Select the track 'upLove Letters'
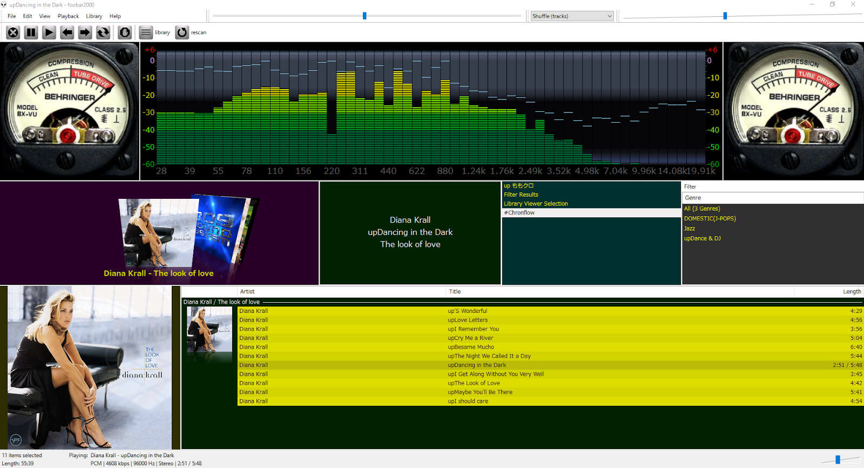This screenshot has width=864, height=468. click(x=550, y=320)
